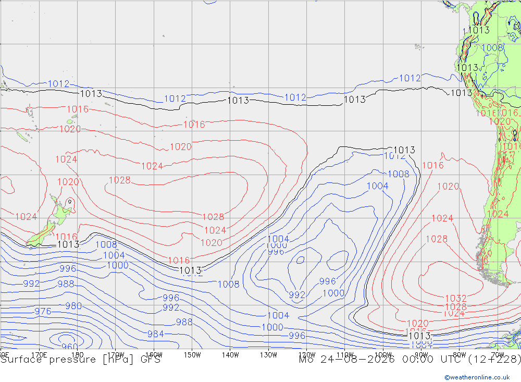The image size is (521, 382).
Task: Click the 170E longitude label
Action: pos(39,355)
